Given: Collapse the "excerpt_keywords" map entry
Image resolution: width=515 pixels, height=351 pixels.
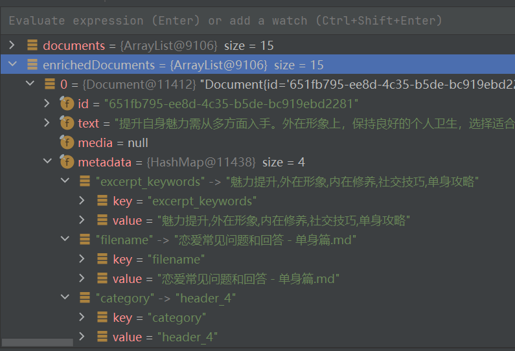Looking at the screenshot, I should point(65,181).
